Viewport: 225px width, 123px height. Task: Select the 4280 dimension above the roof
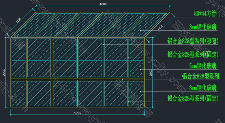(x=103, y=4)
